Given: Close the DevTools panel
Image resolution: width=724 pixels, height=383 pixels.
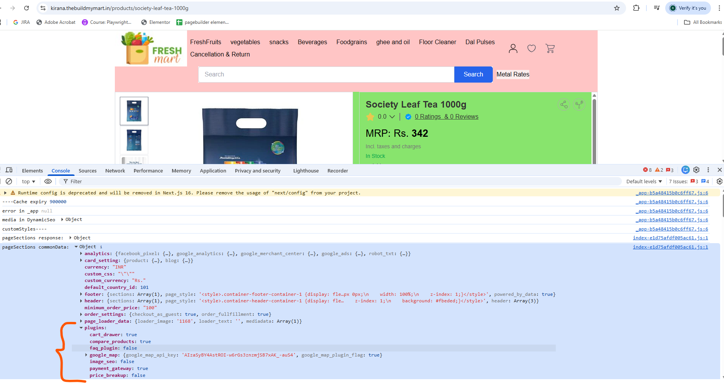Looking at the screenshot, I should [x=720, y=170].
